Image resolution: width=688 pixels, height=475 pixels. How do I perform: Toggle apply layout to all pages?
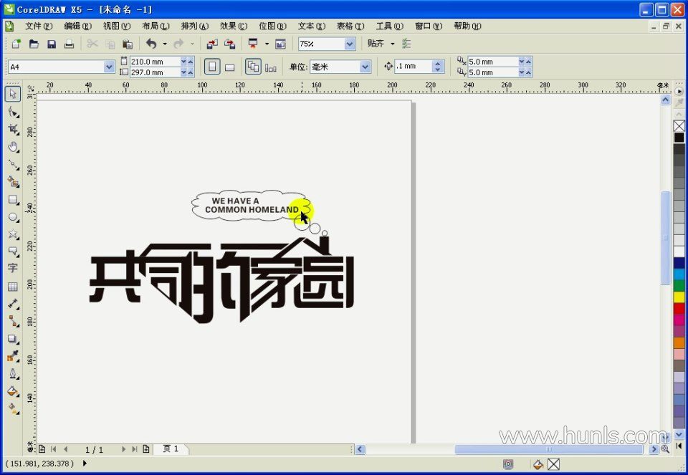pos(253,67)
